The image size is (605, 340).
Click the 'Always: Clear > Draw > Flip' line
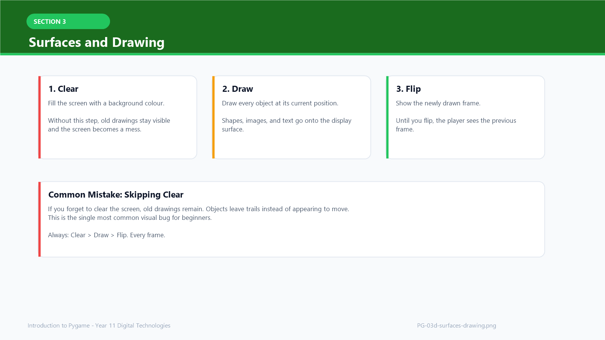107,235
